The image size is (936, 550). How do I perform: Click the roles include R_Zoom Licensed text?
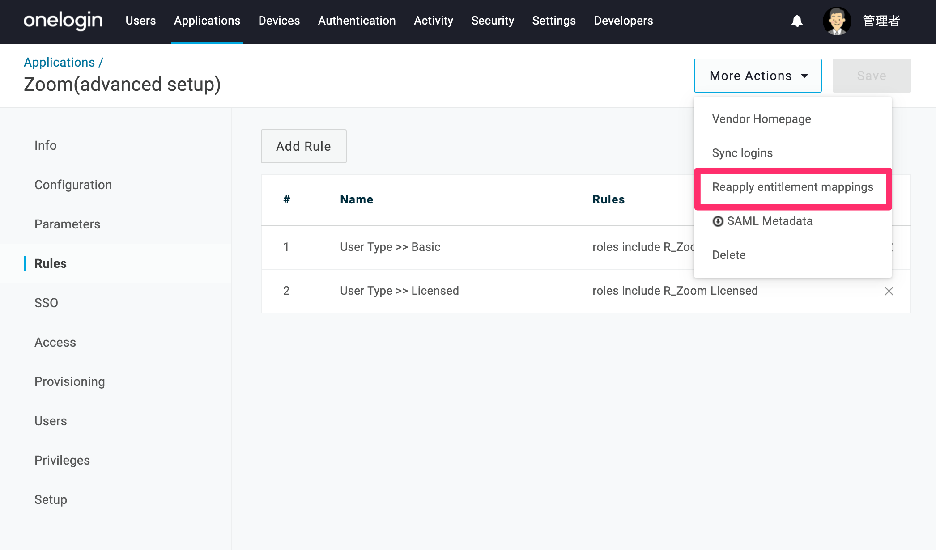pyautogui.click(x=675, y=291)
